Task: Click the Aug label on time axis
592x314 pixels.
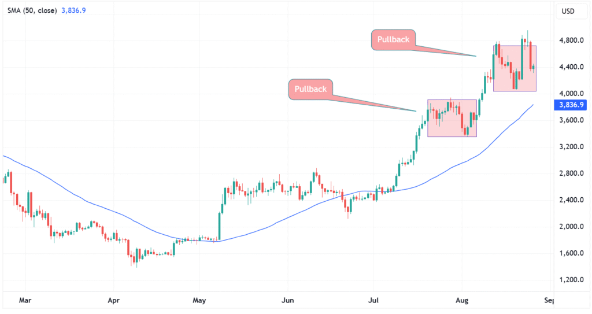Action: point(461,301)
